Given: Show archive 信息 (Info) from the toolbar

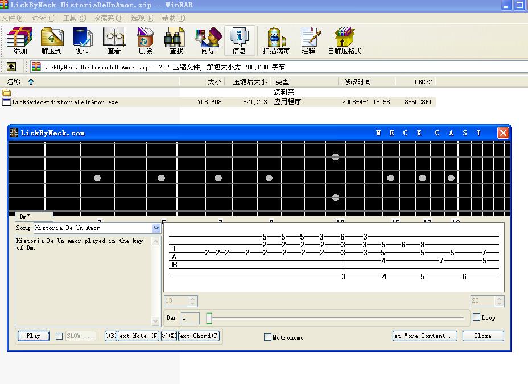Looking at the screenshot, I should (x=239, y=41).
